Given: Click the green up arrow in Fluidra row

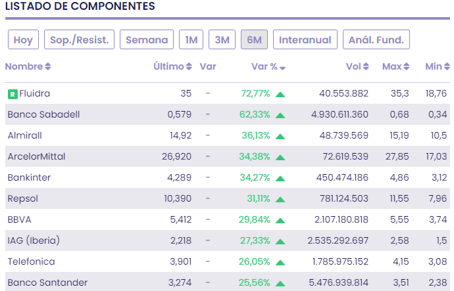Looking at the screenshot, I should coord(280,94).
